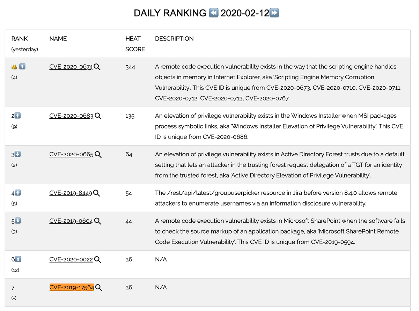Screen dimensions: 419x311
Task: Click the rank number 7
Action: [x=13, y=288]
